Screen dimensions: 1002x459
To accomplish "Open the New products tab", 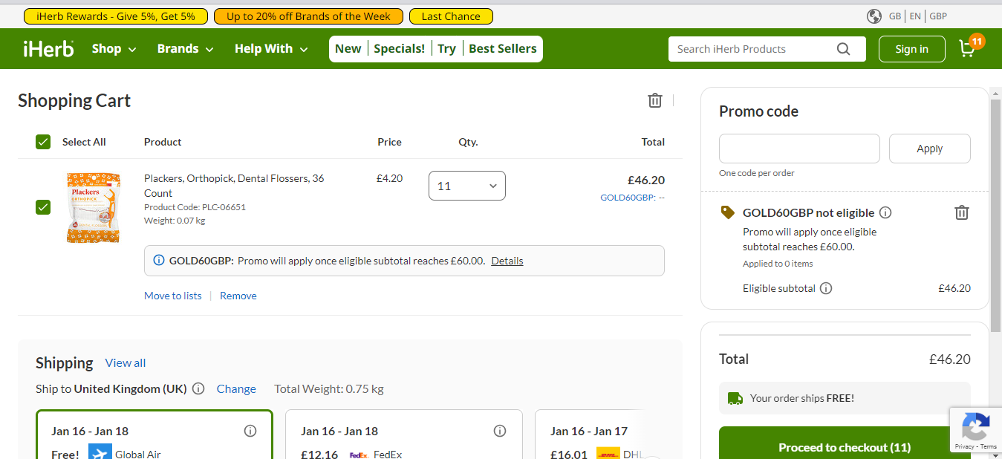I will pyautogui.click(x=348, y=48).
